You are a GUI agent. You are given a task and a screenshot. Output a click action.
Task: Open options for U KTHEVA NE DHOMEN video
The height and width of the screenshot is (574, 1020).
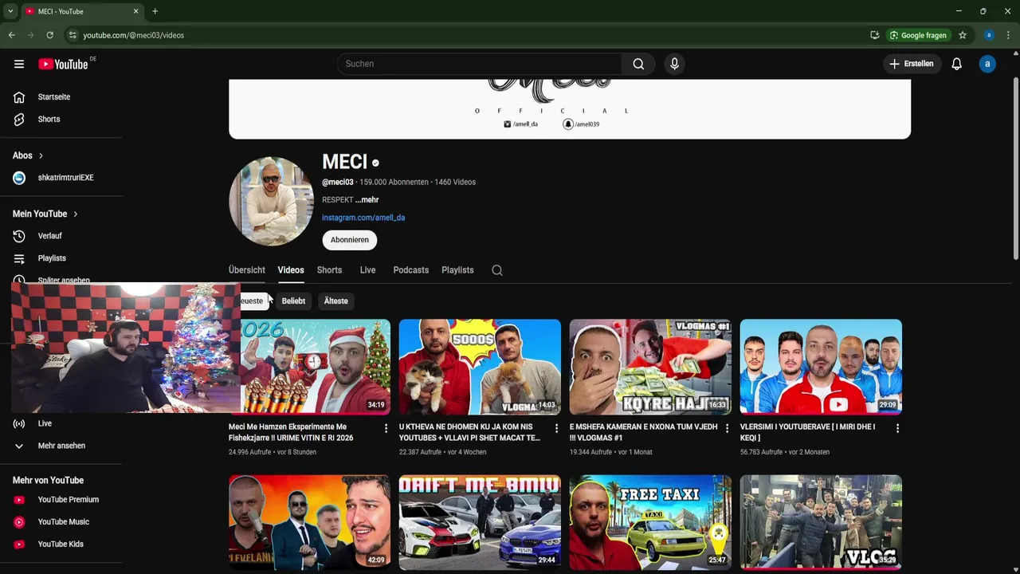(556, 429)
